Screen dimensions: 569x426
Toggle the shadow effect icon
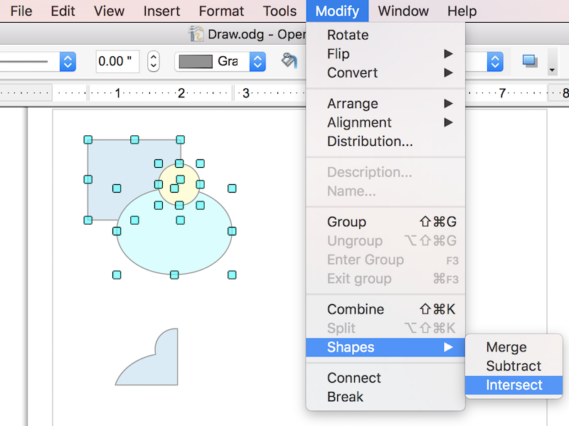click(530, 63)
